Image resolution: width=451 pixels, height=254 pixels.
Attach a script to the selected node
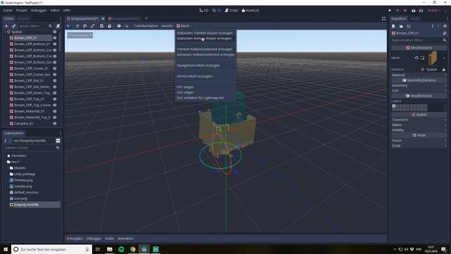tap(58, 26)
